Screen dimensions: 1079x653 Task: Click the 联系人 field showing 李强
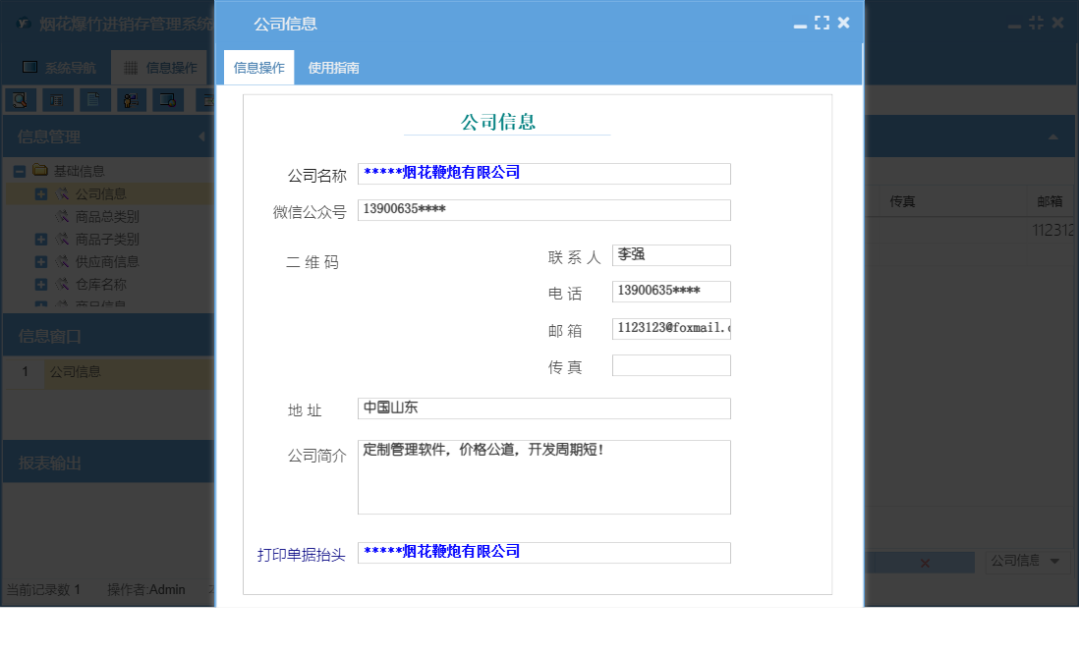(x=671, y=255)
